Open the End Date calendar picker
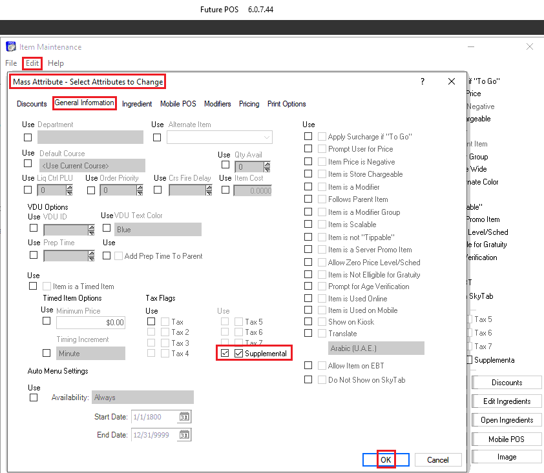This screenshot has width=544, height=473. click(x=184, y=435)
